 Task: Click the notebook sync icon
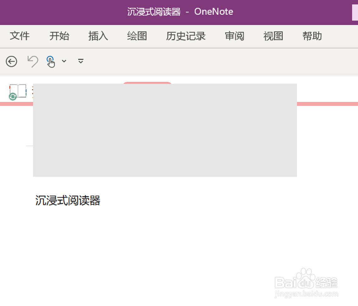coord(18,92)
